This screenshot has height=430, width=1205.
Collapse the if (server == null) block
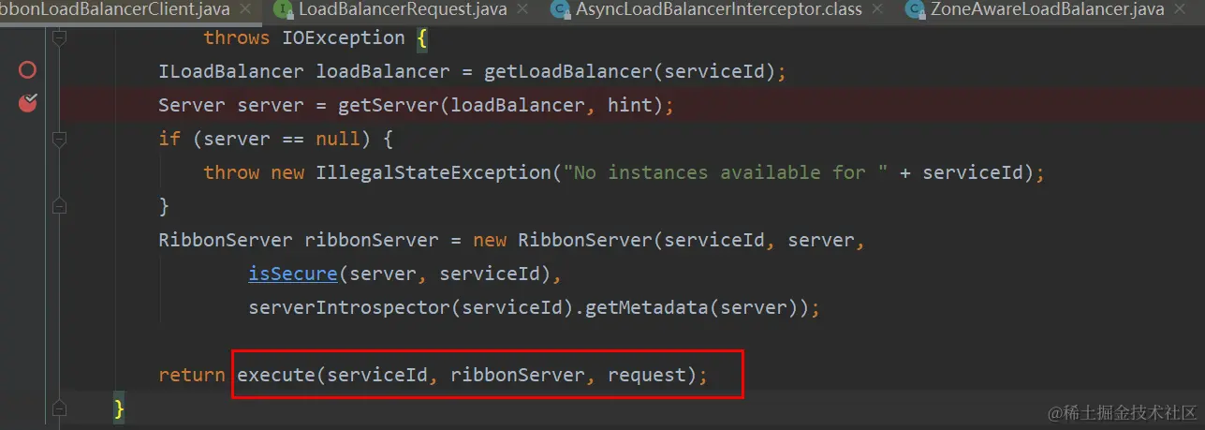click(x=60, y=139)
